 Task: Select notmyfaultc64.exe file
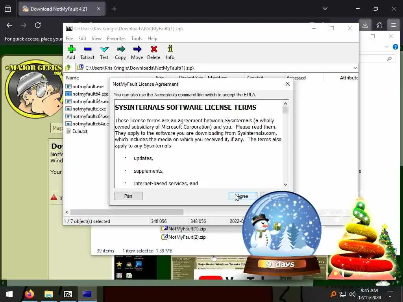pos(87,116)
